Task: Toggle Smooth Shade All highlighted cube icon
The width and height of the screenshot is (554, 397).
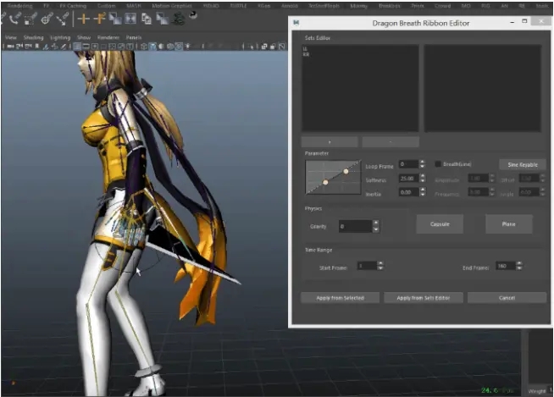Action: (x=152, y=47)
